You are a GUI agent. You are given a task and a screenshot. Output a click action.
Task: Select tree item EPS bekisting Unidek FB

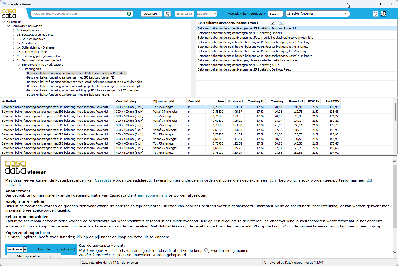(x=70, y=77)
